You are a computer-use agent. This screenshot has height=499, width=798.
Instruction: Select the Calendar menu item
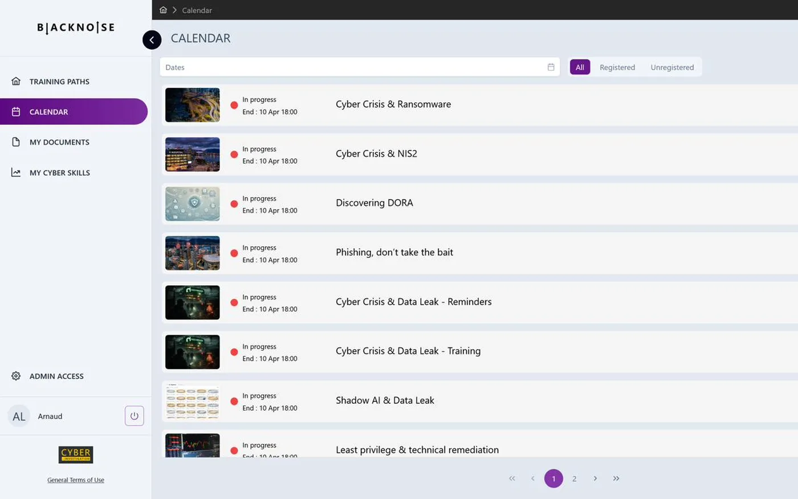tap(74, 112)
